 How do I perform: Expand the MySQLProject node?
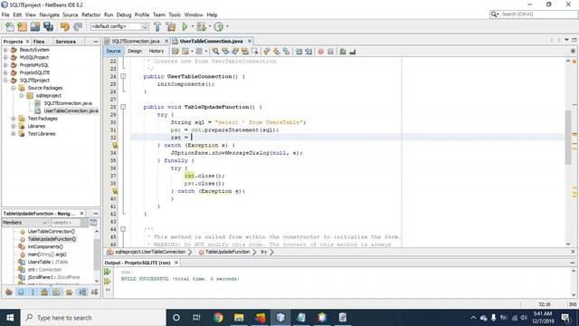[x=5, y=57]
